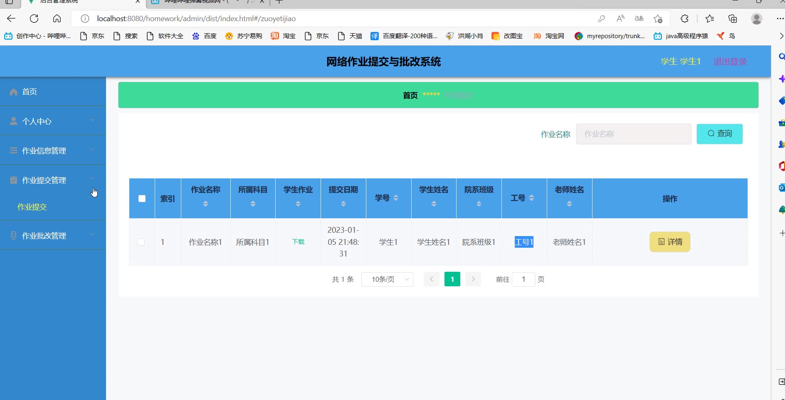
Task: Open the browser extensions puzzle icon
Action: tap(684, 19)
